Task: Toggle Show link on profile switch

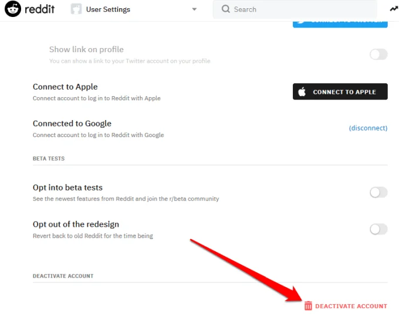Action: 378,54
